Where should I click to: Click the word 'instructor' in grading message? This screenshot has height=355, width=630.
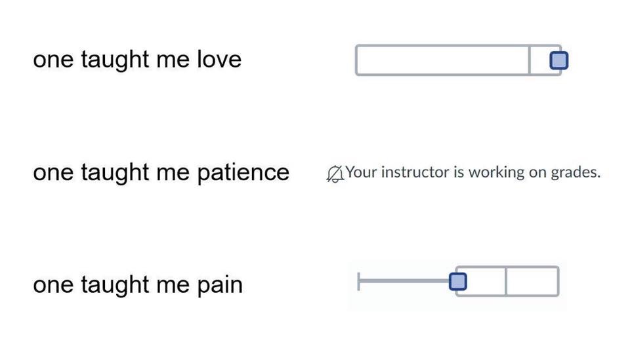click(415, 172)
